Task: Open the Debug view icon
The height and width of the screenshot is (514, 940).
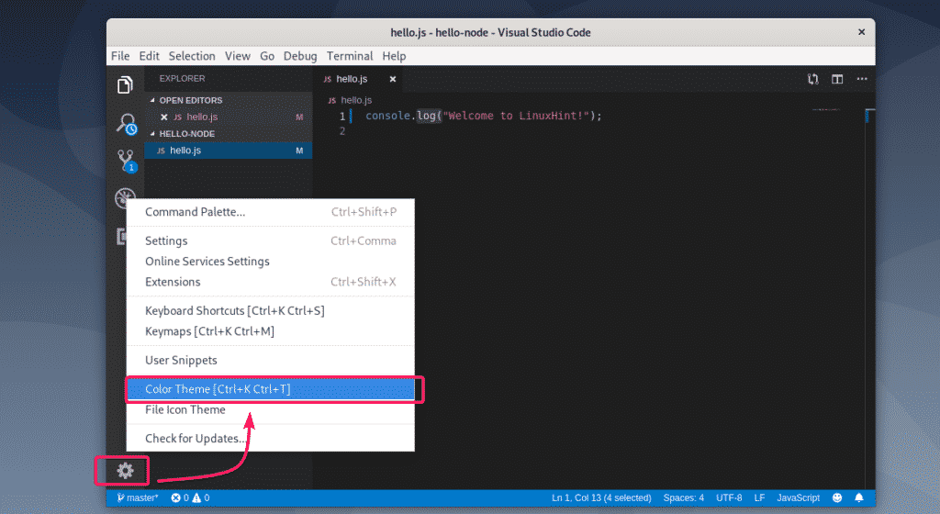Action: [x=125, y=198]
